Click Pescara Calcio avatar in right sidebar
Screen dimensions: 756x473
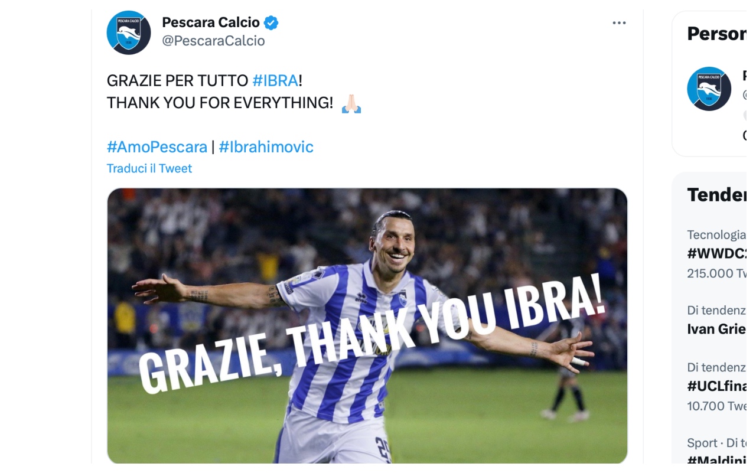tap(709, 89)
